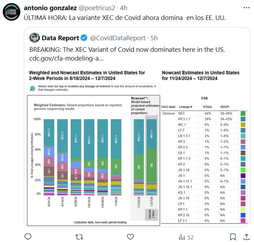
Task: Click the @CovidDataReport handle
Action: 118,37
